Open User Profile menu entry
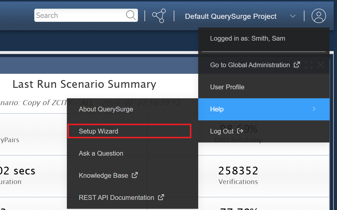 [264, 87]
